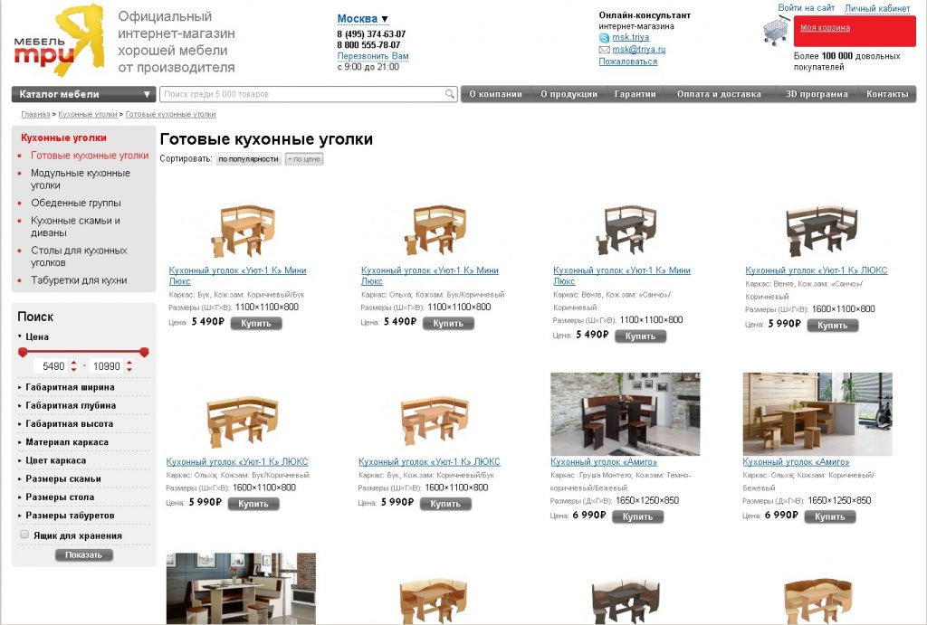Screen dimensions: 927x625
Task: Expand the Каталог мебели dropdown
Action: tap(83, 94)
